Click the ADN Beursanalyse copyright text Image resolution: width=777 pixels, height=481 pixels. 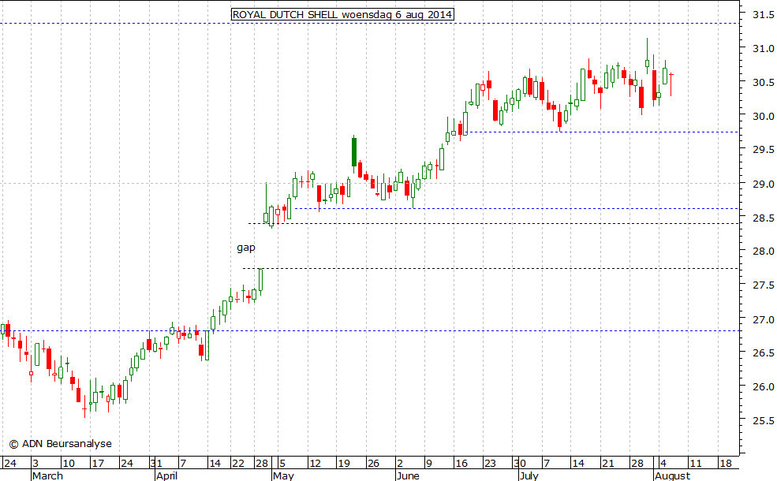pos(61,444)
